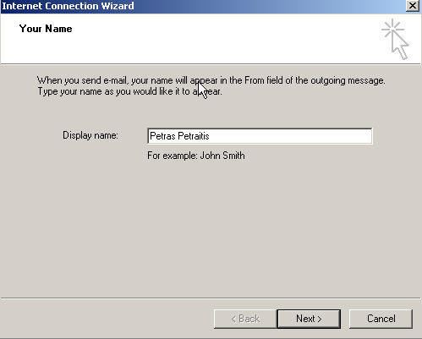Click the Next button

coord(309,319)
